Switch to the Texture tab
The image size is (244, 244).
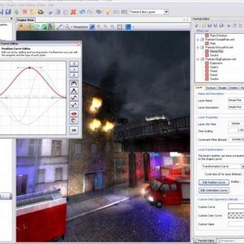pos(210,87)
